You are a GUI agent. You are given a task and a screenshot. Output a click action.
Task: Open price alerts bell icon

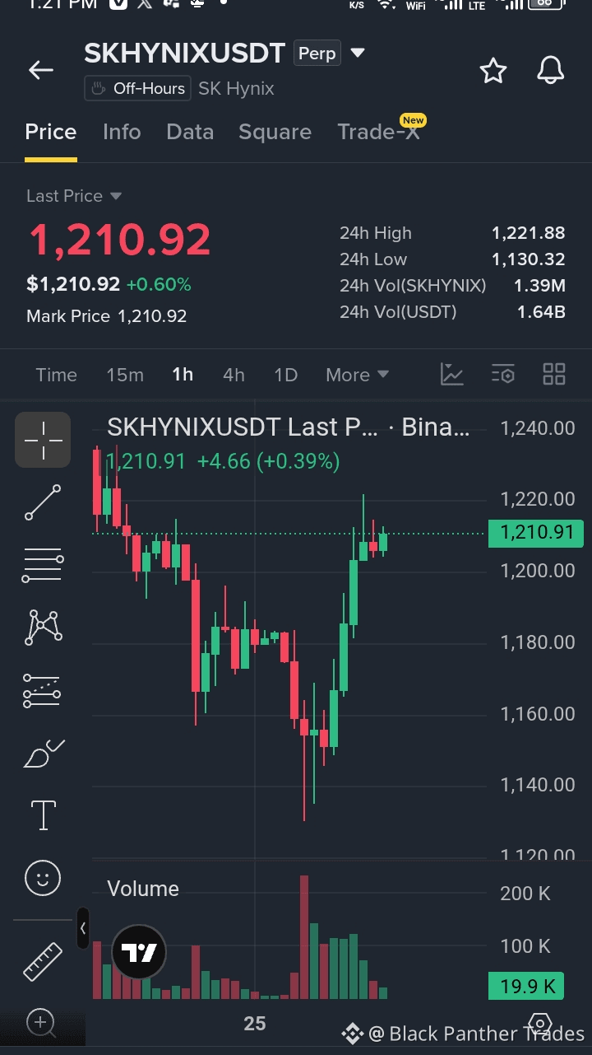(x=551, y=71)
